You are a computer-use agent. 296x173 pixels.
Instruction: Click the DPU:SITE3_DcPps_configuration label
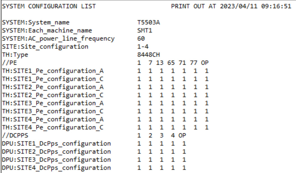coord(56,160)
